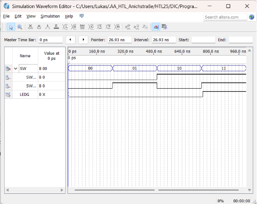Open the View menu

pos(31,16)
